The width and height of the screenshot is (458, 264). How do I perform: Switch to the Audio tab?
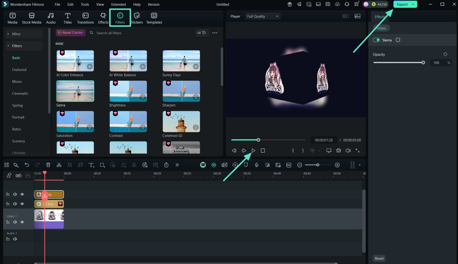[x=51, y=18]
